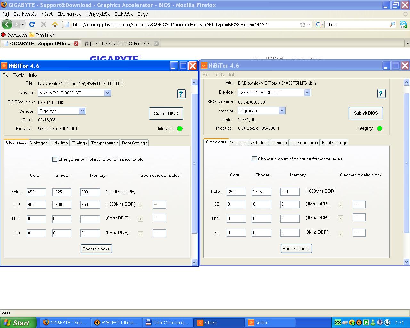This screenshot has width=410, height=328.
Task: Click green Integrity indicator in left NiBiTor
Action: pyautogui.click(x=180, y=128)
